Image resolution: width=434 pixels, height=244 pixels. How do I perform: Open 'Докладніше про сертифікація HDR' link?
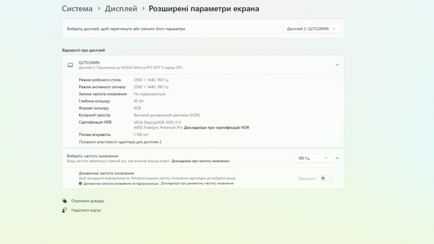(217, 127)
